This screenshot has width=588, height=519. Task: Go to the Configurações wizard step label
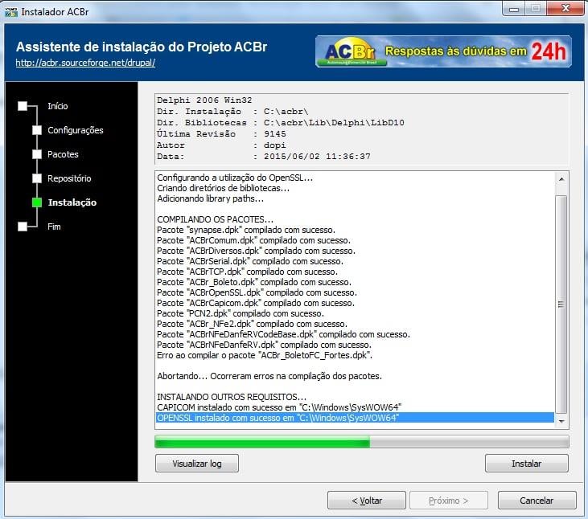point(76,130)
